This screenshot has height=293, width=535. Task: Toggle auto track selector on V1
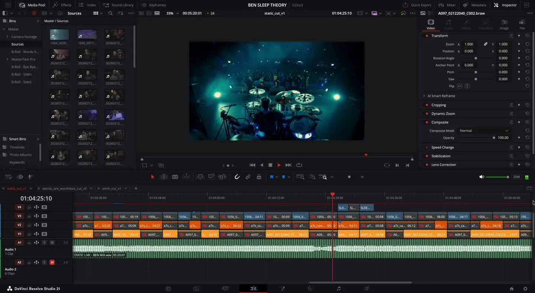[x=36, y=234]
